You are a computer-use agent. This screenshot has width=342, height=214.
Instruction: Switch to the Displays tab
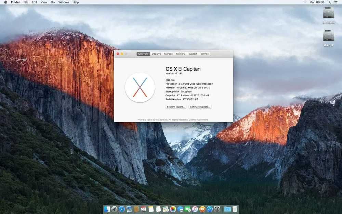pos(156,54)
